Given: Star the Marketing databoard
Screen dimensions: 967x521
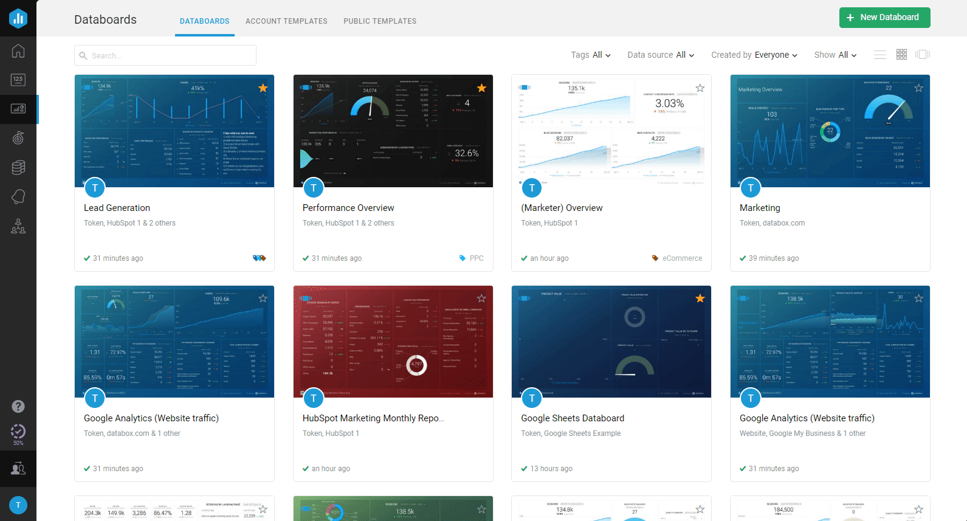Looking at the screenshot, I should [919, 88].
